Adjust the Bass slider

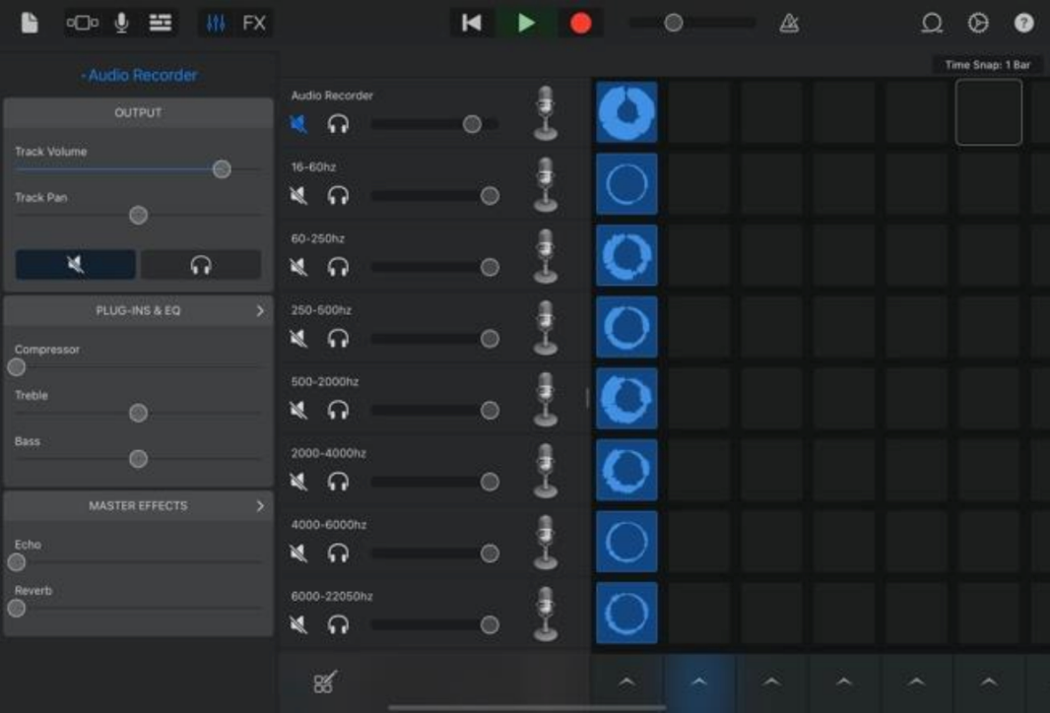[x=138, y=459]
